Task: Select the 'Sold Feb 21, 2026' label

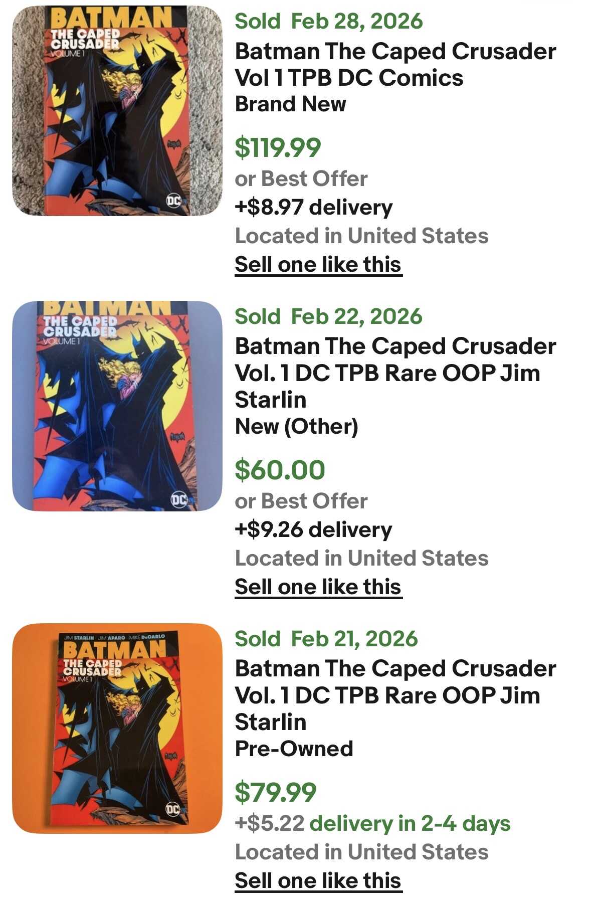Action: click(x=326, y=639)
